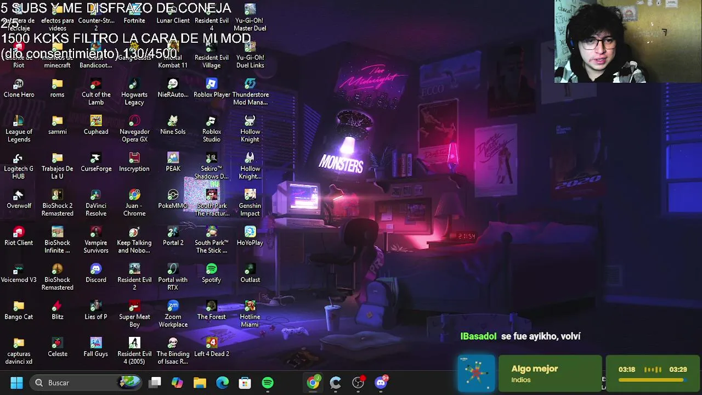Open the capturas davinci xd folder

click(x=19, y=351)
